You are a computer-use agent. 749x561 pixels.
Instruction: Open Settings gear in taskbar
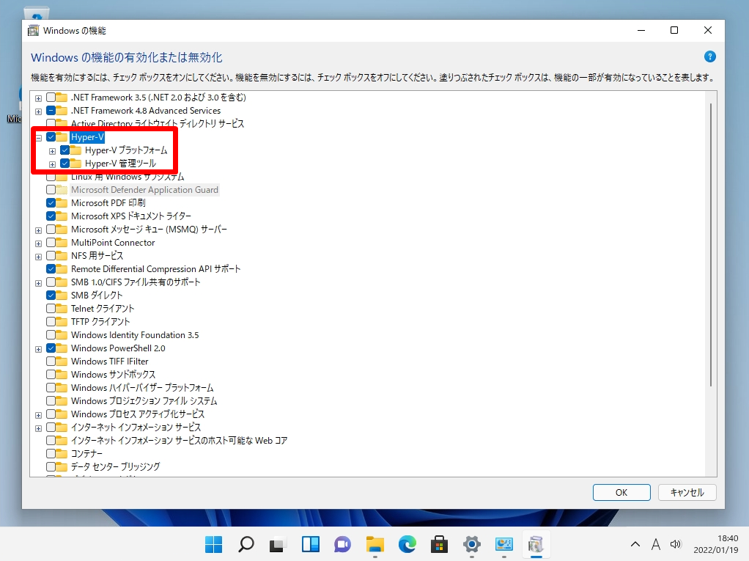471,544
